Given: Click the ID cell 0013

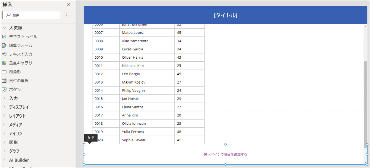Looking at the screenshot, I should click(x=106, y=82).
